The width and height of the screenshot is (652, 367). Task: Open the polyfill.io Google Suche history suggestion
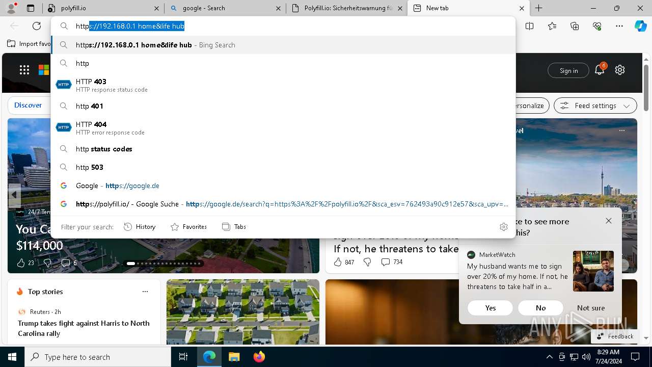pos(283,204)
